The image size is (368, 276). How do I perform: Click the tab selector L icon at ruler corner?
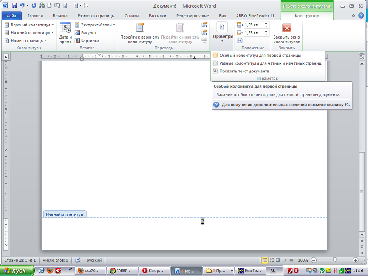[x=6, y=56]
